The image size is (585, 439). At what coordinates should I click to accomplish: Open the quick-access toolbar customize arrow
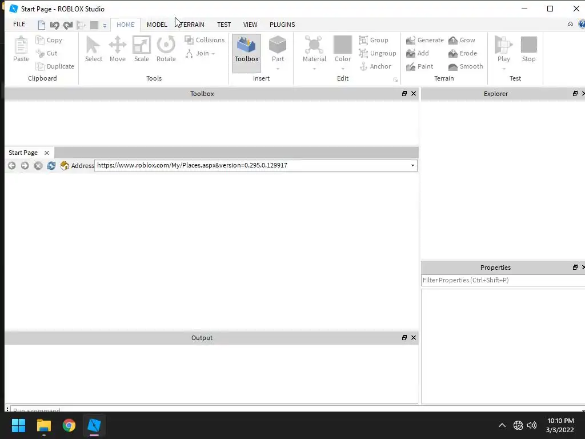[x=105, y=26]
